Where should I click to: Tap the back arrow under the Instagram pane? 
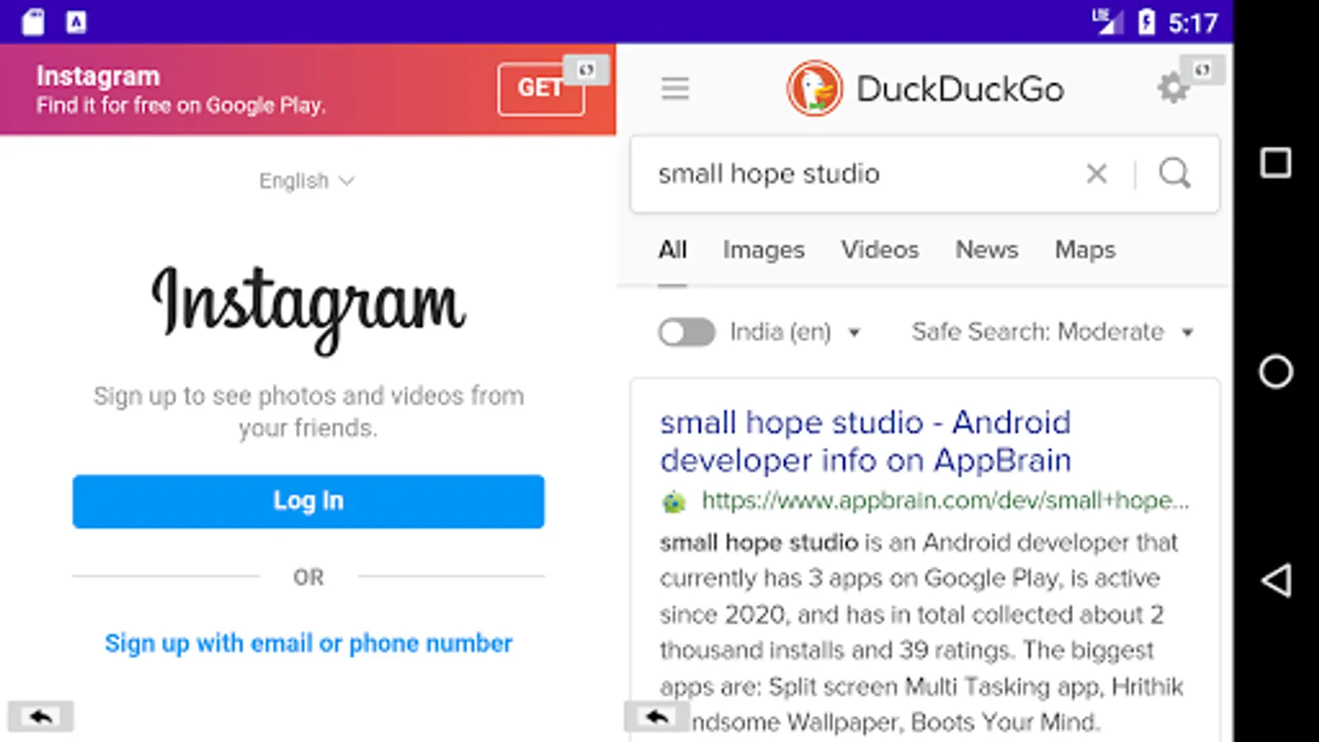pyautogui.click(x=40, y=716)
